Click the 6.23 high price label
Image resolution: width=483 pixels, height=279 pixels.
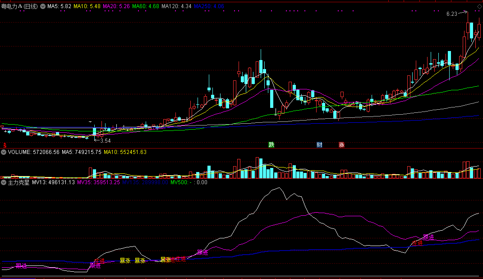[x=451, y=14]
